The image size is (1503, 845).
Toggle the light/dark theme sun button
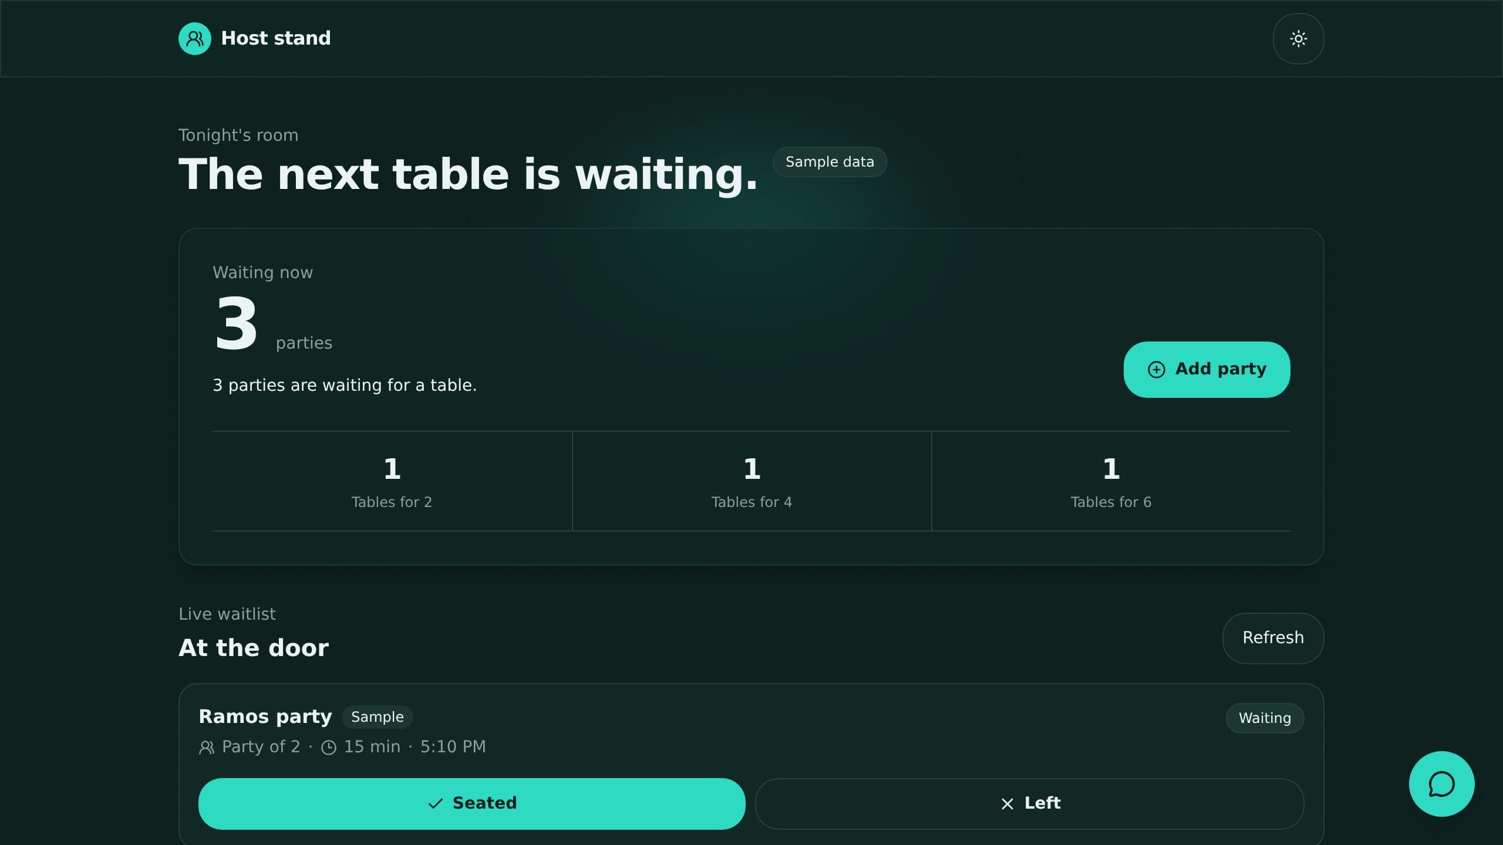(1298, 39)
